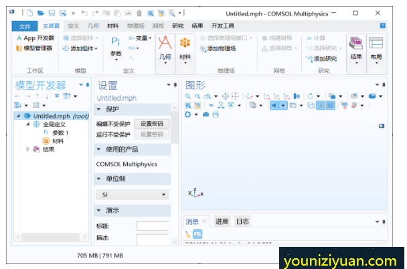Open the App Developer (App 开发器)
The height and width of the screenshot is (269, 407).
[35, 38]
